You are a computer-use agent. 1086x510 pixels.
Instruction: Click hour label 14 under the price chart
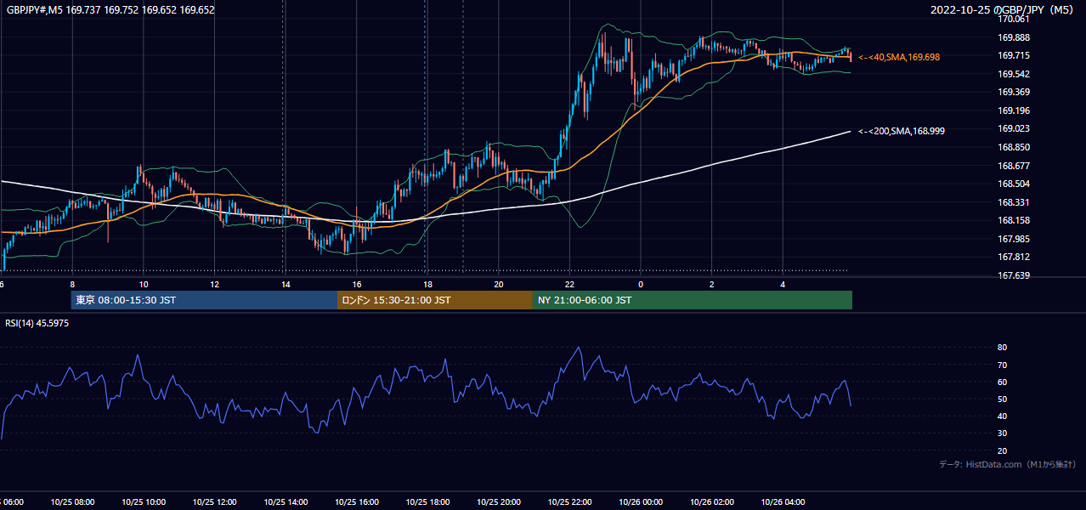click(286, 284)
